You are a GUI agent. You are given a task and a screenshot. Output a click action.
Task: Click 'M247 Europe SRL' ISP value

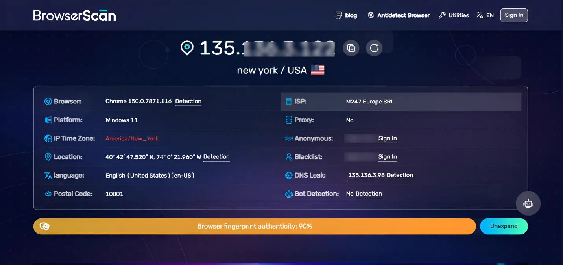pyautogui.click(x=370, y=102)
